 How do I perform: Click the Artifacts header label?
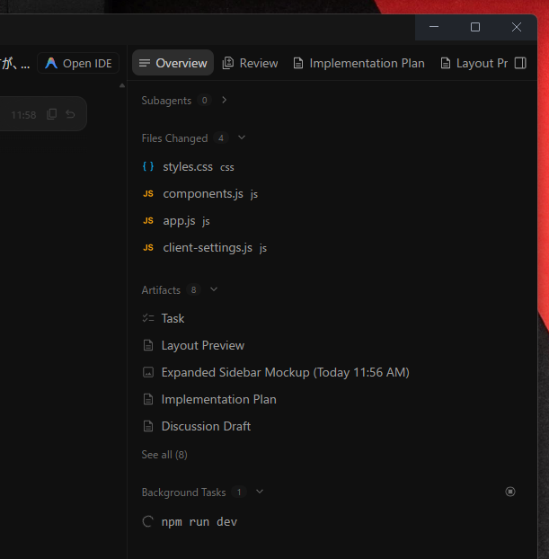[x=161, y=290]
